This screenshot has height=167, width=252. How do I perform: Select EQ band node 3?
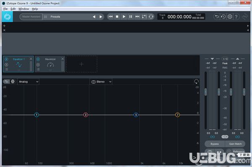86,115
